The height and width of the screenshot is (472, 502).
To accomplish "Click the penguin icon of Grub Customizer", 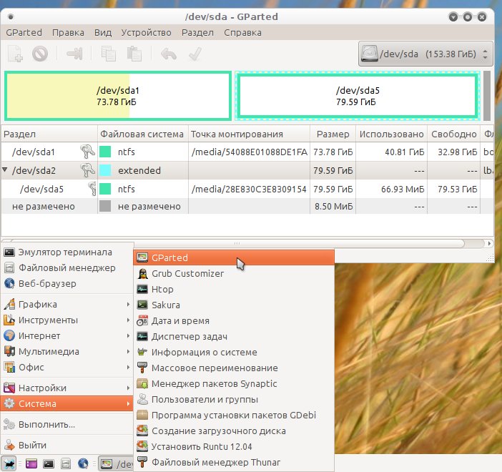I will (142, 273).
